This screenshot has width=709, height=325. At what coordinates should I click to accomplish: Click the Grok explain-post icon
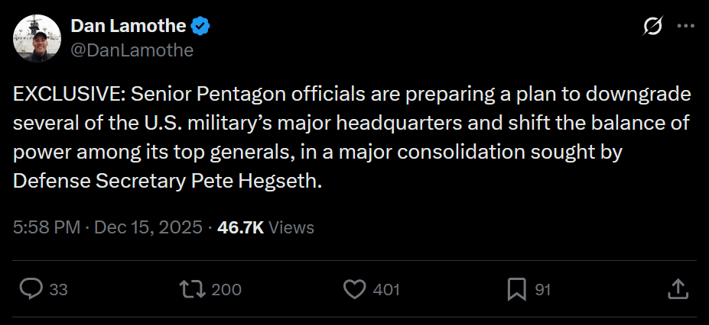[x=652, y=27]
